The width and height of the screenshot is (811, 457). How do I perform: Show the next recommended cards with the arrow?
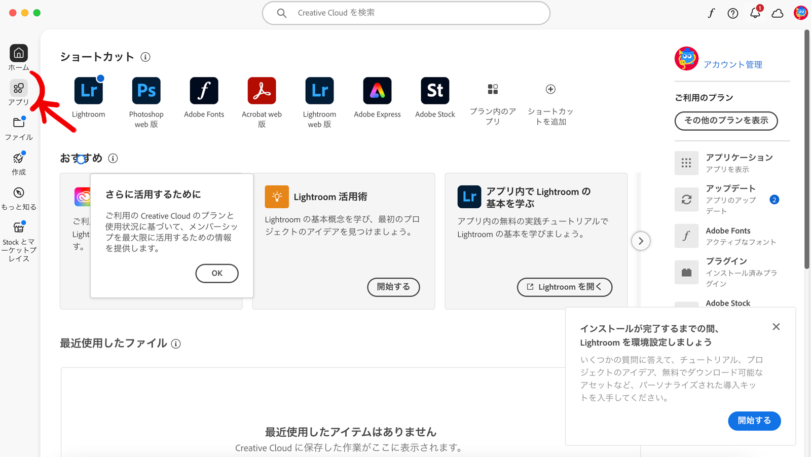641,241
